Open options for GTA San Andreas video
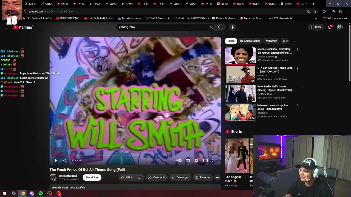This screenshot has height=197, width=351. [297, 68]
